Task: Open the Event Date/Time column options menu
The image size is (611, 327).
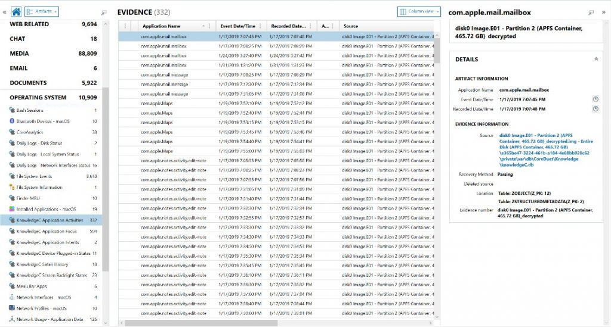Action: pyautogui.click(x=260, y=26)
